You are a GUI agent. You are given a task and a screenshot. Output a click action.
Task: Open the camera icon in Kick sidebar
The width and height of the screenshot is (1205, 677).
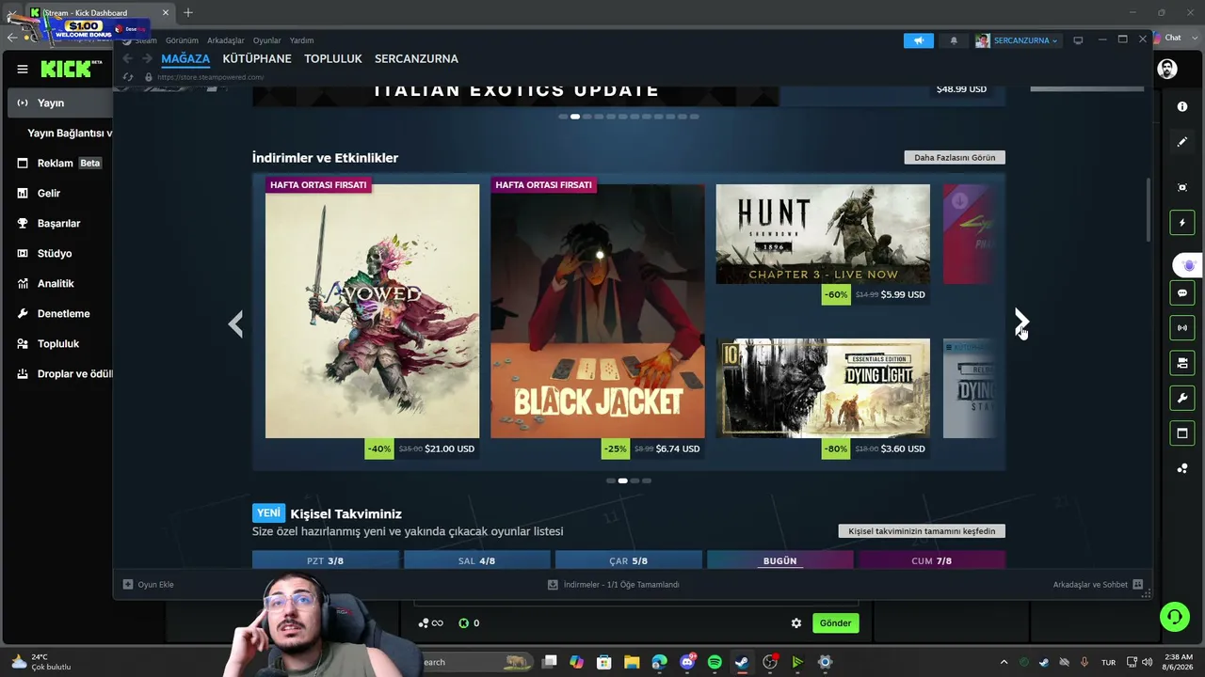pyautogui.click(x=1182, y=363)
